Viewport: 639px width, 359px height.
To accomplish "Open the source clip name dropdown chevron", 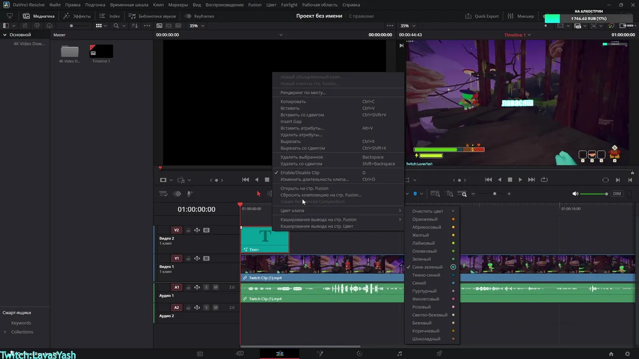I will (281, 35).
